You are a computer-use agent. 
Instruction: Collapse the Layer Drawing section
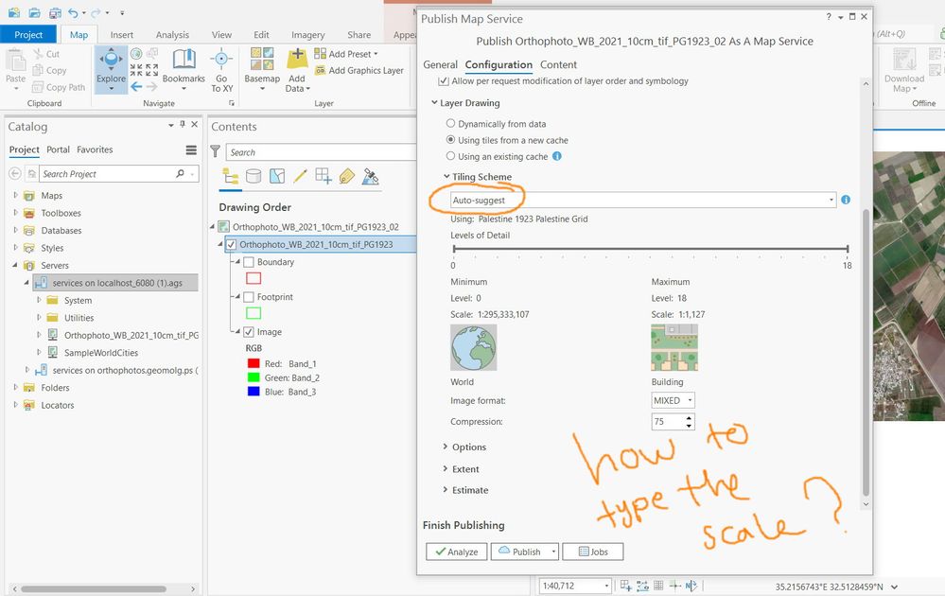coord(434,102)
